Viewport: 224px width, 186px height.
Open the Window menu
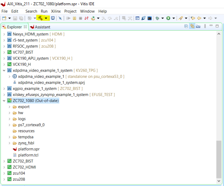87,11
